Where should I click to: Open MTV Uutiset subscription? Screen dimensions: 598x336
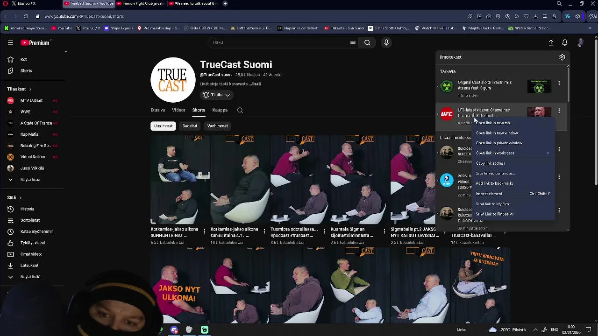tap(33, 100)
